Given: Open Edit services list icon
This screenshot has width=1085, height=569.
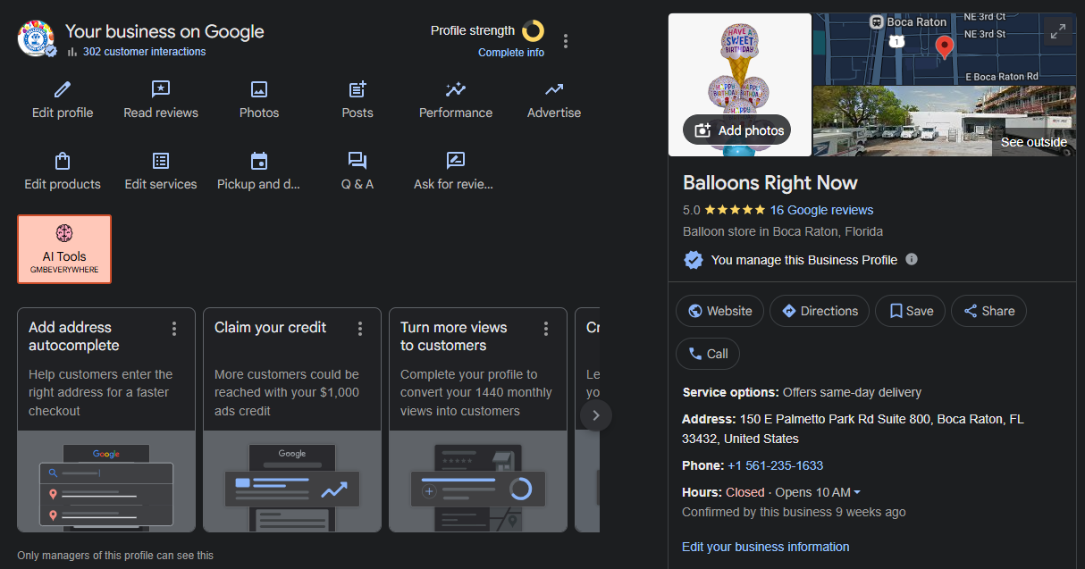Looking at the screenshot, I should [161, 162].
